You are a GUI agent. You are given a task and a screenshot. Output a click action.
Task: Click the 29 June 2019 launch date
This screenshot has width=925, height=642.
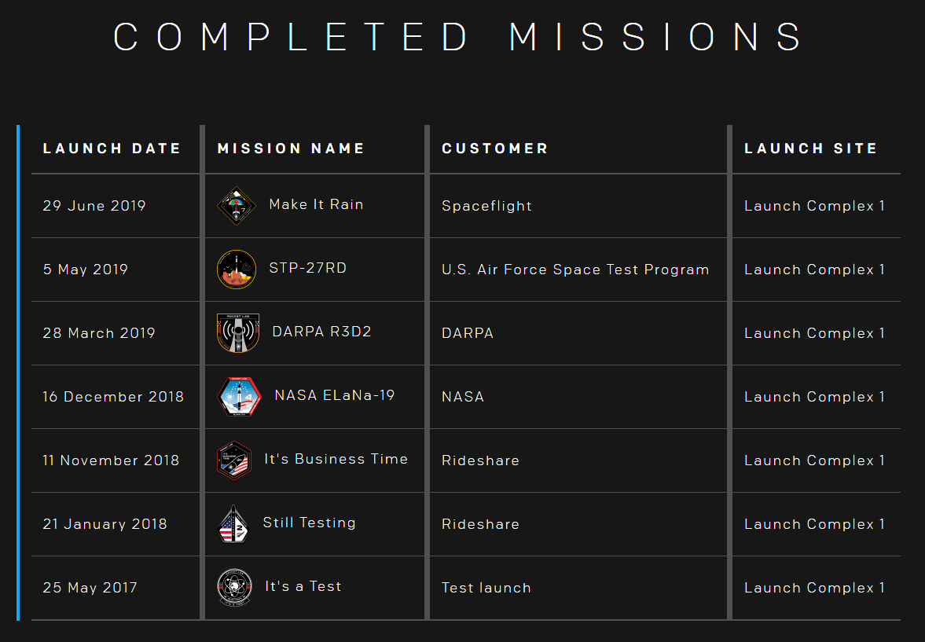click(x=94, y=206)
